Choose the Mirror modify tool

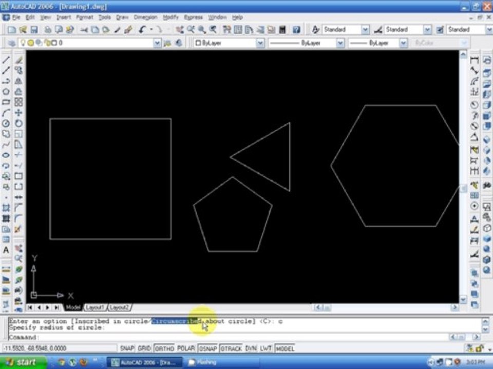18,81
